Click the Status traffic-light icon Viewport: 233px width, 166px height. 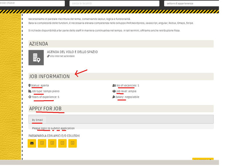pos(29,85)
